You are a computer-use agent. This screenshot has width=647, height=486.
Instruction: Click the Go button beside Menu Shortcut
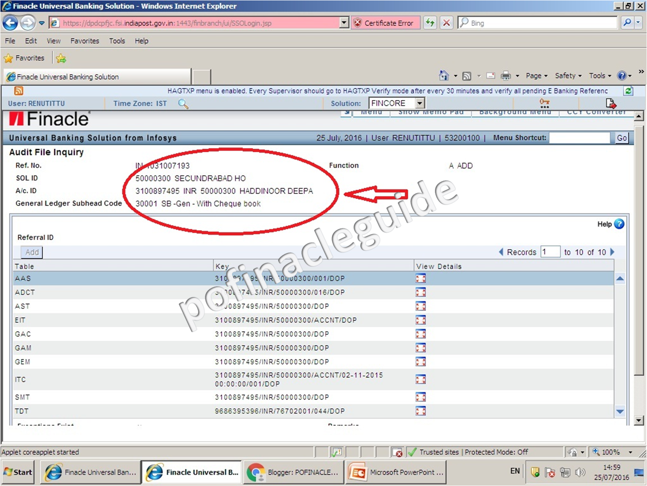click(x=622, y=138)
